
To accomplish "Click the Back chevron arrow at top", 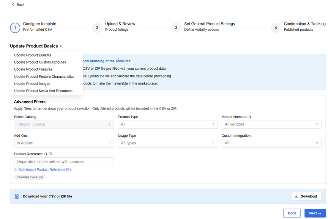I will (13, 5).
